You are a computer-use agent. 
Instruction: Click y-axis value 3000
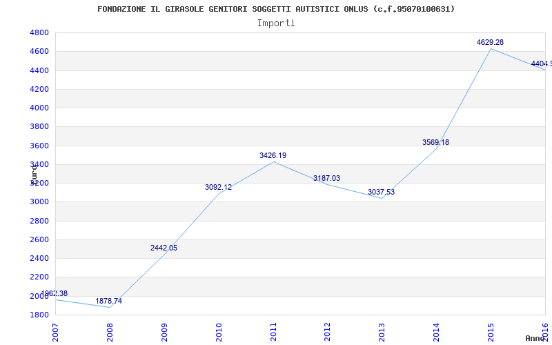point(39,201)
